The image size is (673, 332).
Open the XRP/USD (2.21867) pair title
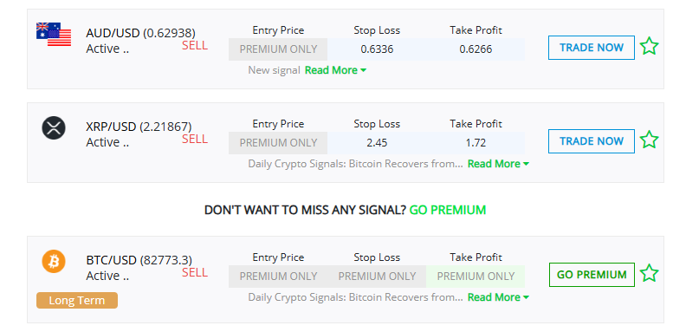tap(139, 127)
